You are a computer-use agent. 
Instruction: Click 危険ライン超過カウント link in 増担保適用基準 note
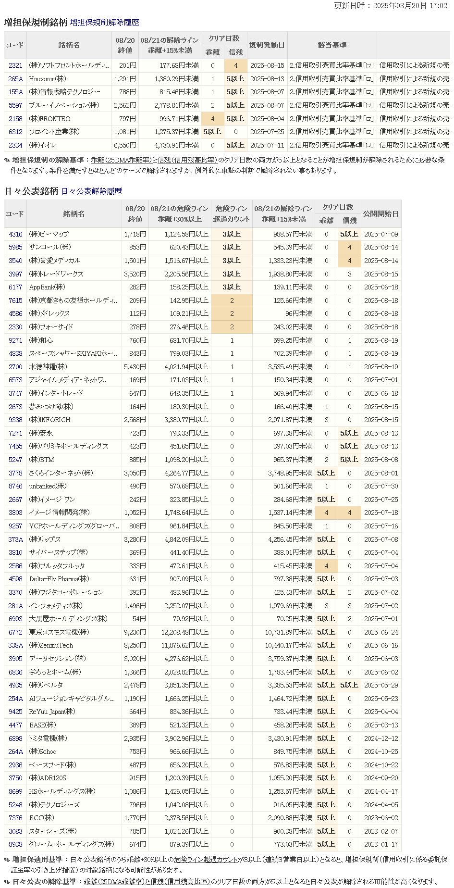[x=206, y=860]
